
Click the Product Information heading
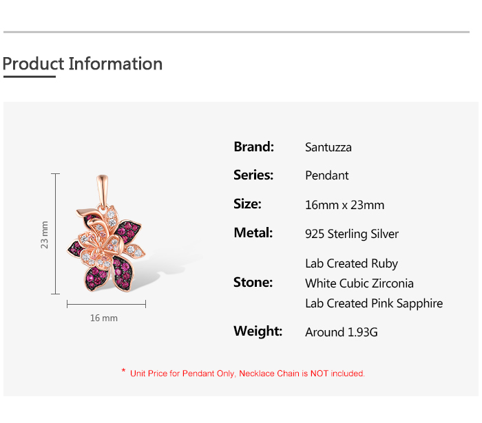click(x=83, y=64)
